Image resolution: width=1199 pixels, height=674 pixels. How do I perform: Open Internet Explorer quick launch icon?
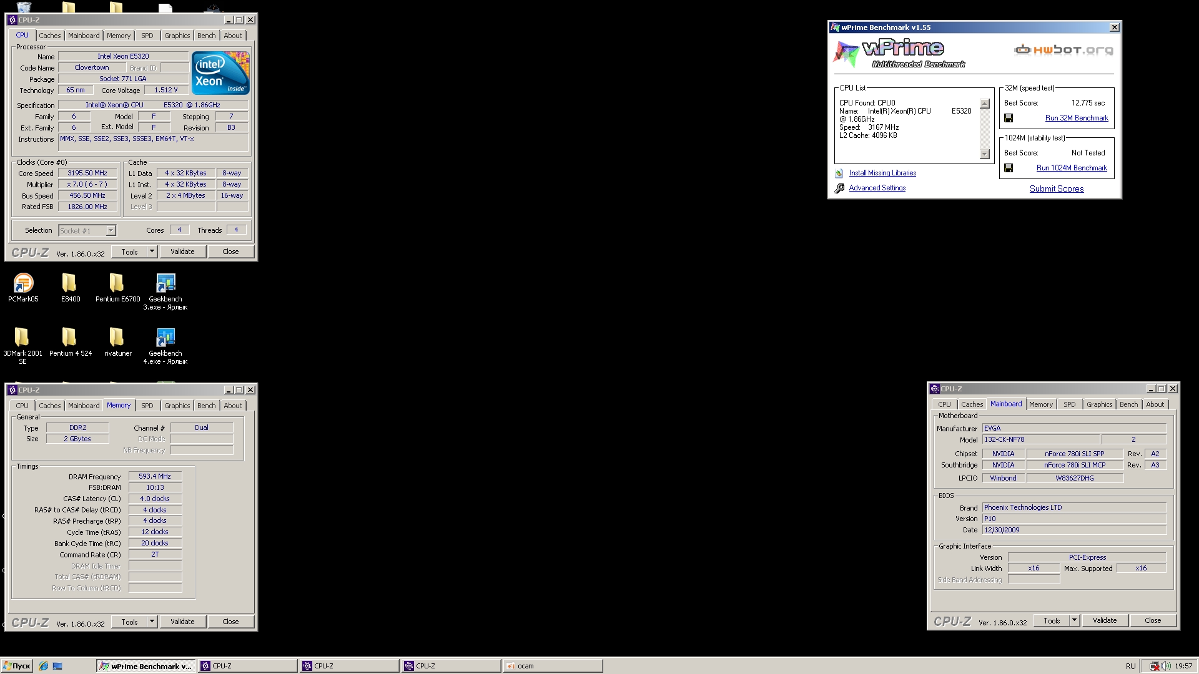tap(44, 666)
